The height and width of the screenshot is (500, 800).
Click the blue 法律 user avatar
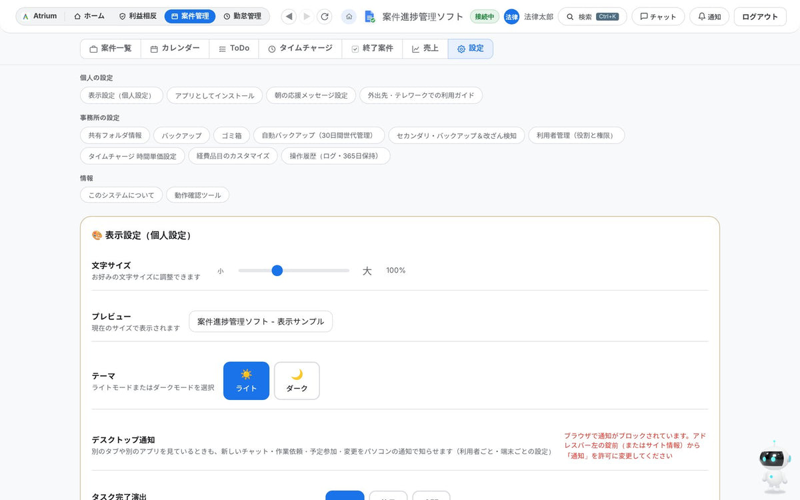[511, 17]
